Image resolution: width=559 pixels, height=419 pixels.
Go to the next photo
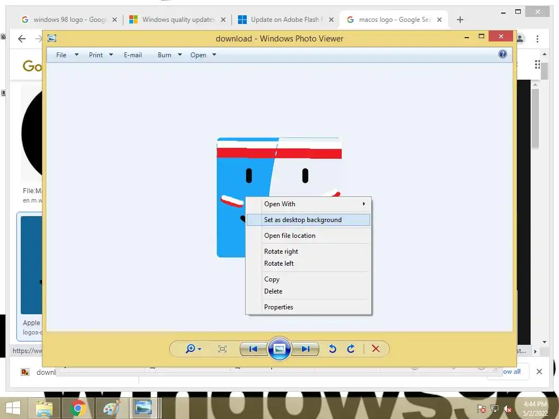pos(305,349)
